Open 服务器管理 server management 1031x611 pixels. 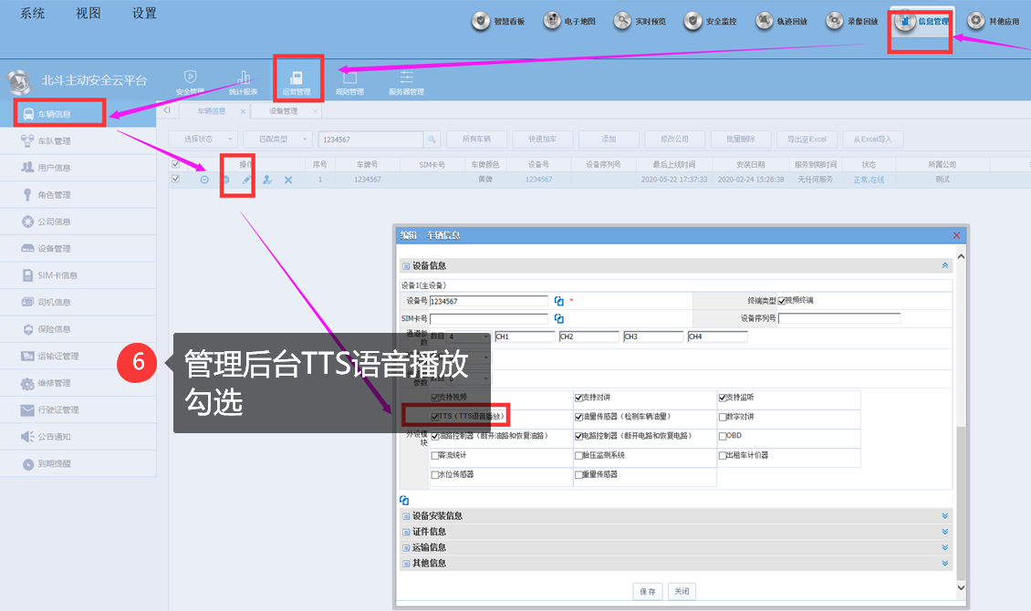click(x=406, y=81)
